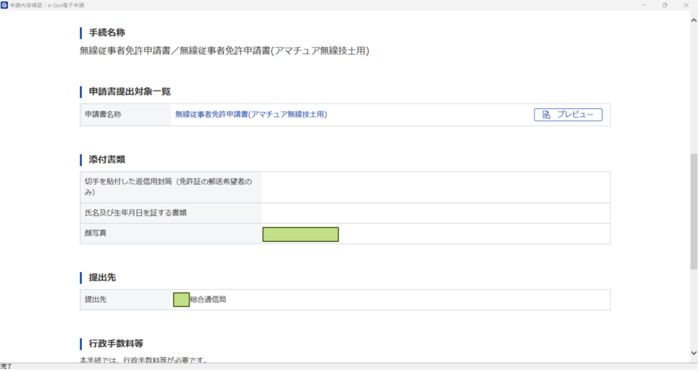Select the 氏名及び生年月日を証する書類 row label
The height and width of the screenshot is (370, 698).
136,213
